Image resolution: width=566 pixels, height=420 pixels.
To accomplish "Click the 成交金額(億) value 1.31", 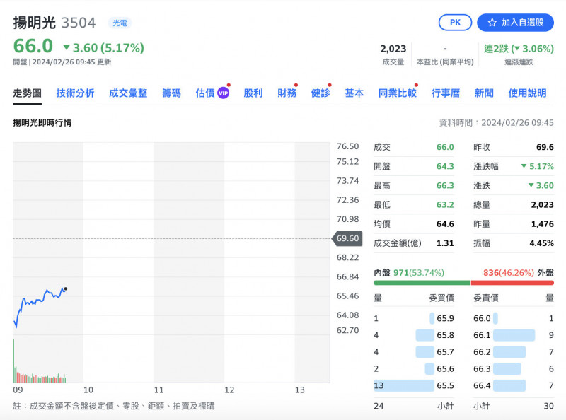I will pyautogui.click(x=445, y=243).
